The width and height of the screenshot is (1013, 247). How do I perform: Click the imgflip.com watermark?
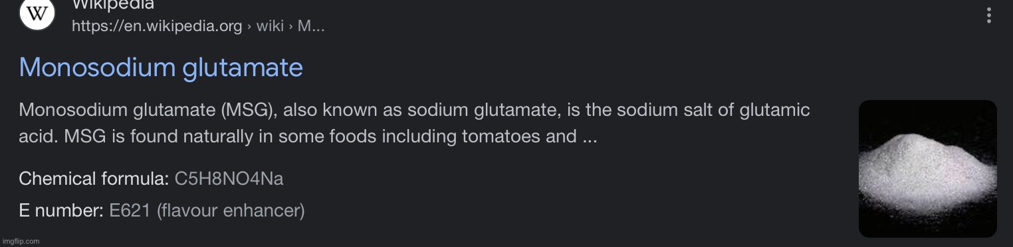pyautogui.click(x=21, y=240)
